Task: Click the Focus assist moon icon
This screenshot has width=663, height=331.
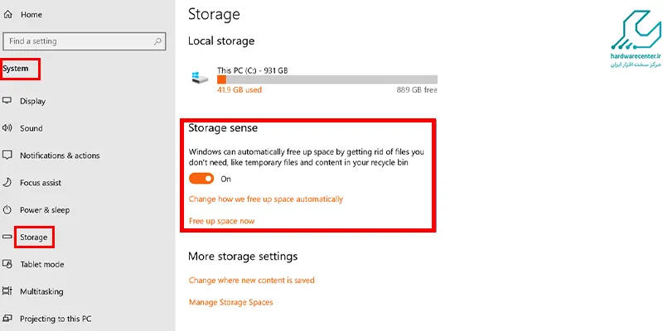Action: pos(7,182)
